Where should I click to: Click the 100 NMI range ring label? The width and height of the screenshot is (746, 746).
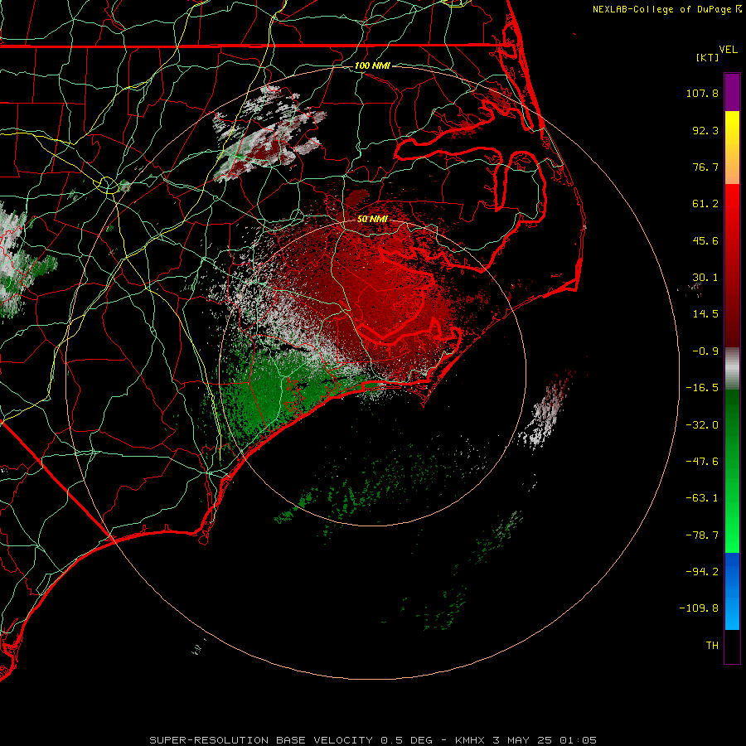point(372,65)
